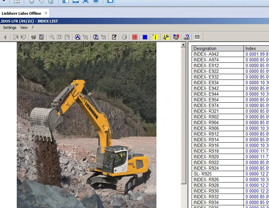Click the envelope mail icon
The image size is (269, 208).
tap(197, 37)
